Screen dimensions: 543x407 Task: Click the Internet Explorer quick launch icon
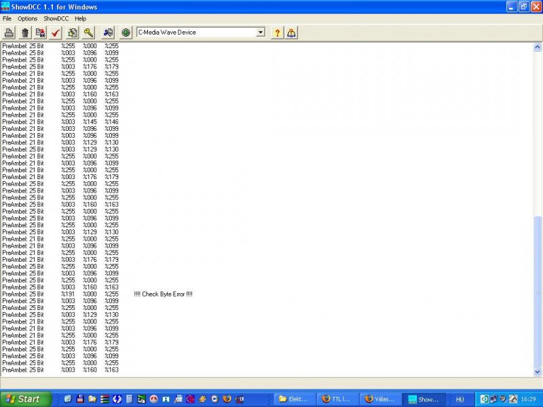coord(67,399)
